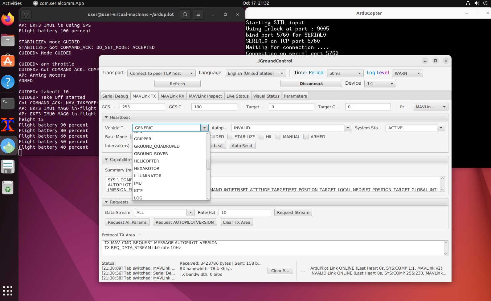This screenshot has height=301, width=491.
Task: Launch Ubuntu Software from the dock
Action: [8, 61]
